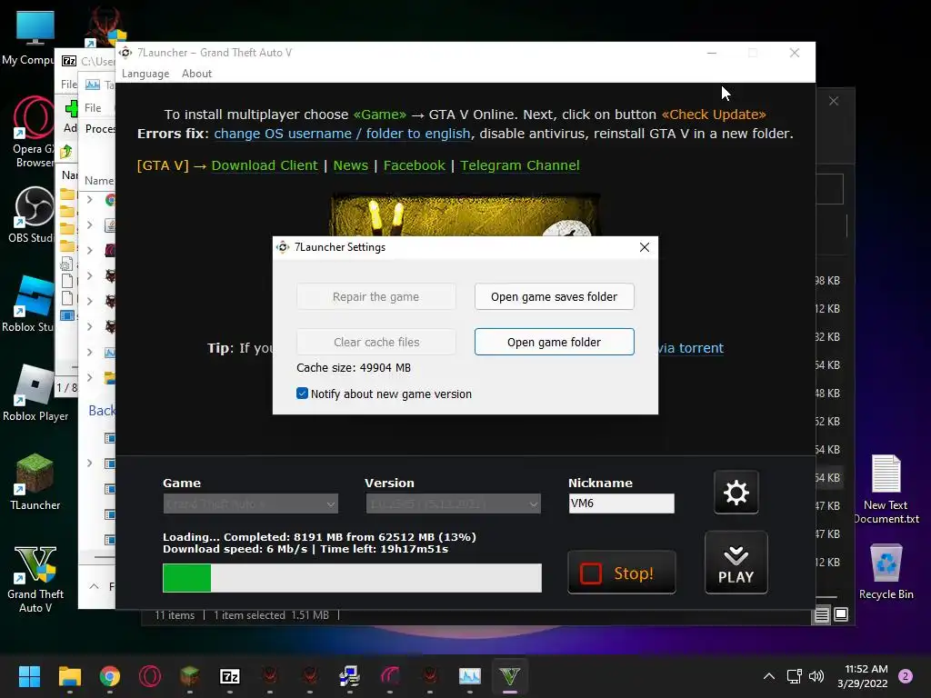This screenshot has width=931, height=698.
Task: Open the About menu in 7Launcher
Action: pyautogui.click(x=196, y=74)
